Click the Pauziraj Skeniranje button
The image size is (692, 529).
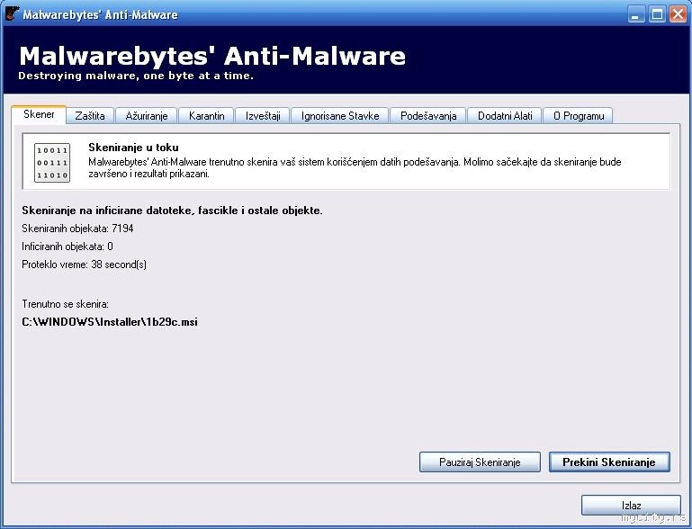tap(480, 462)
